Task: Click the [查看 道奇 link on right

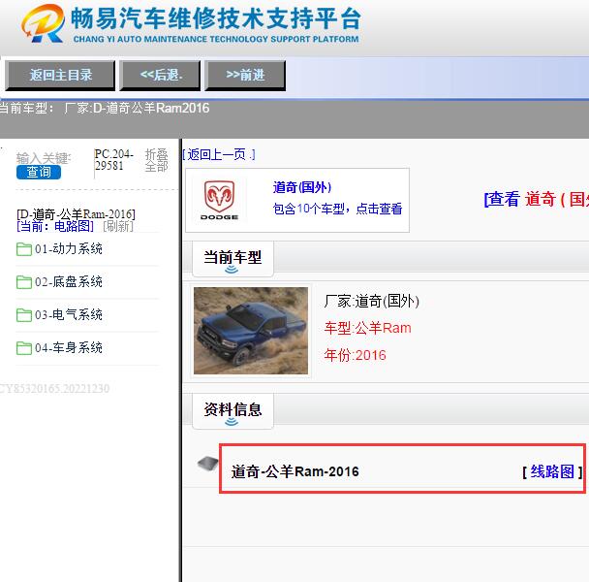Action: pos(537,199)
